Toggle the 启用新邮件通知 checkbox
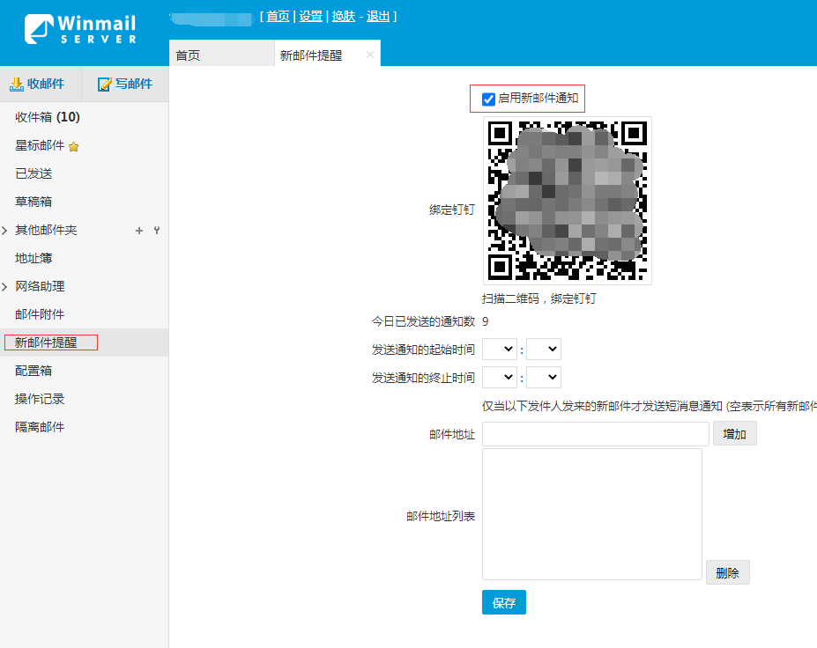This screenshot has height=648, width=817. (488, 99)
